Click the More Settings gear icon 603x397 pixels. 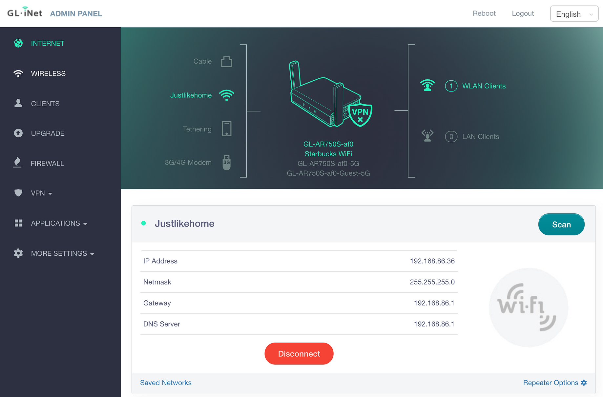pos(18,253)
